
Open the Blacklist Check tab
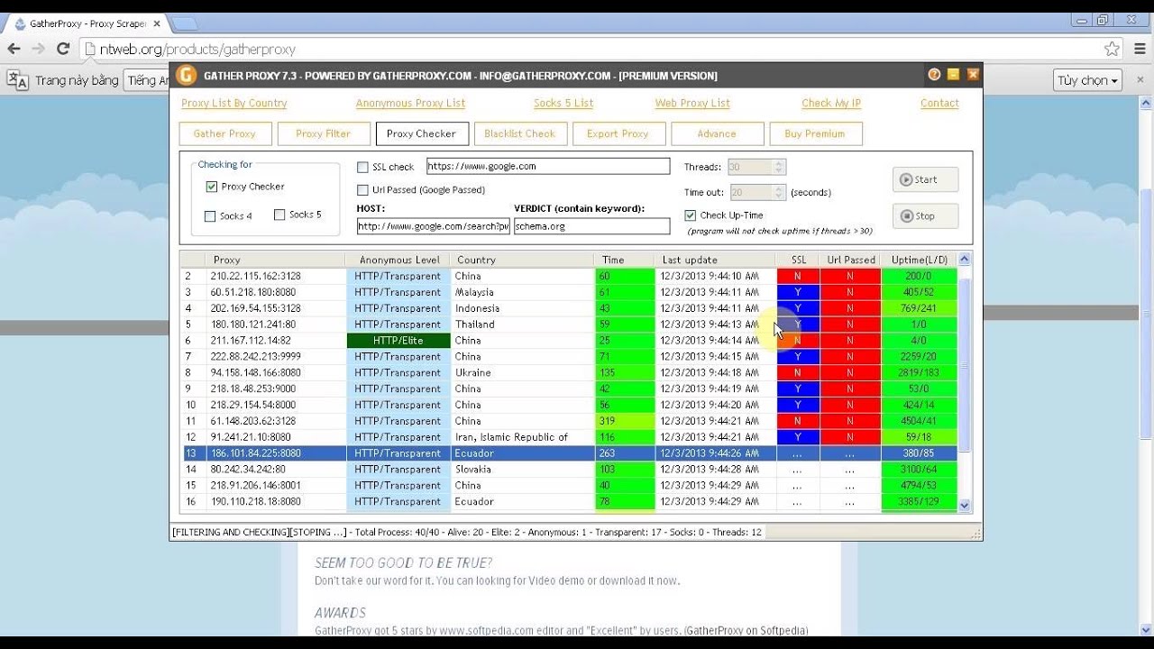520,133
